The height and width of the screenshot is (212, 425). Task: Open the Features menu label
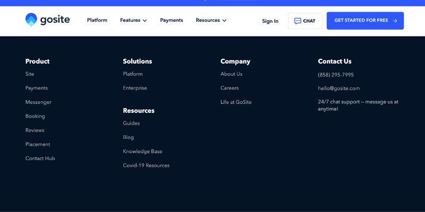pos(130,20)
